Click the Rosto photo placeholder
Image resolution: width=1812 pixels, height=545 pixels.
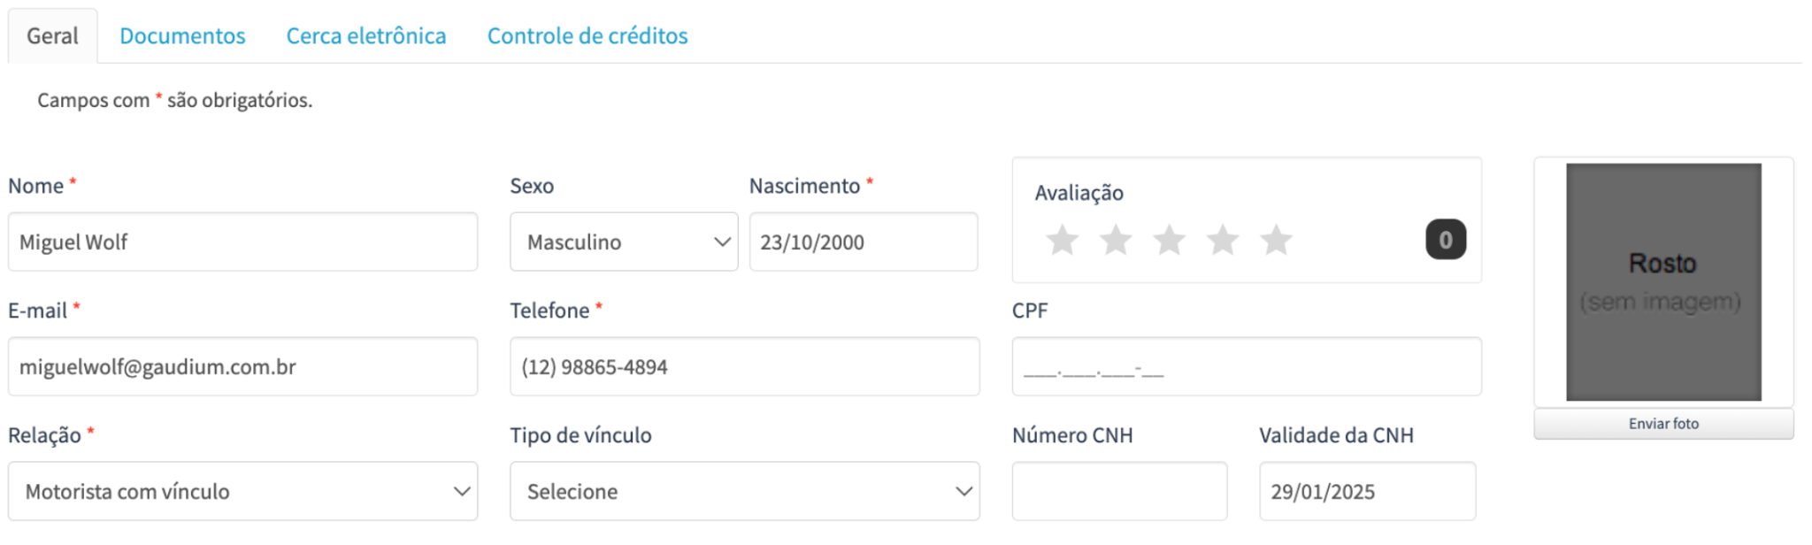pyautogui.click(x=1663, y=281)
